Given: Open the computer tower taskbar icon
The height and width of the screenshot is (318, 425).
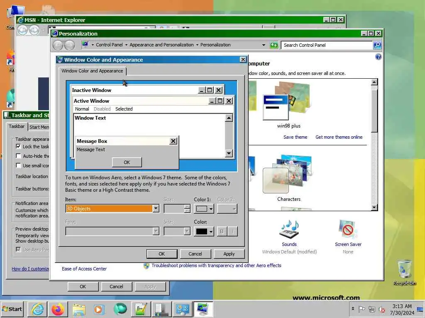Looking at the screenshot, I should pyautogui.click(x=162, y=309).
